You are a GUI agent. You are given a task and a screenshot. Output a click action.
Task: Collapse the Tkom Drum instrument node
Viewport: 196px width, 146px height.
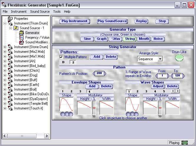[5, 23]
